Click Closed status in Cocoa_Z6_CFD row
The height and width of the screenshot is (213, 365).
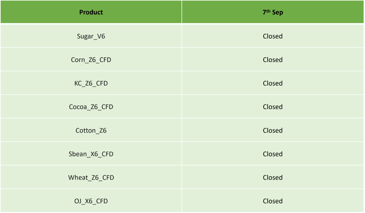[x=273, y=107]
